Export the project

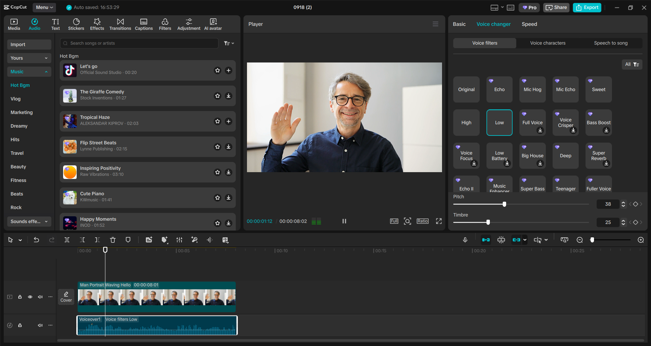coord(587,7)
